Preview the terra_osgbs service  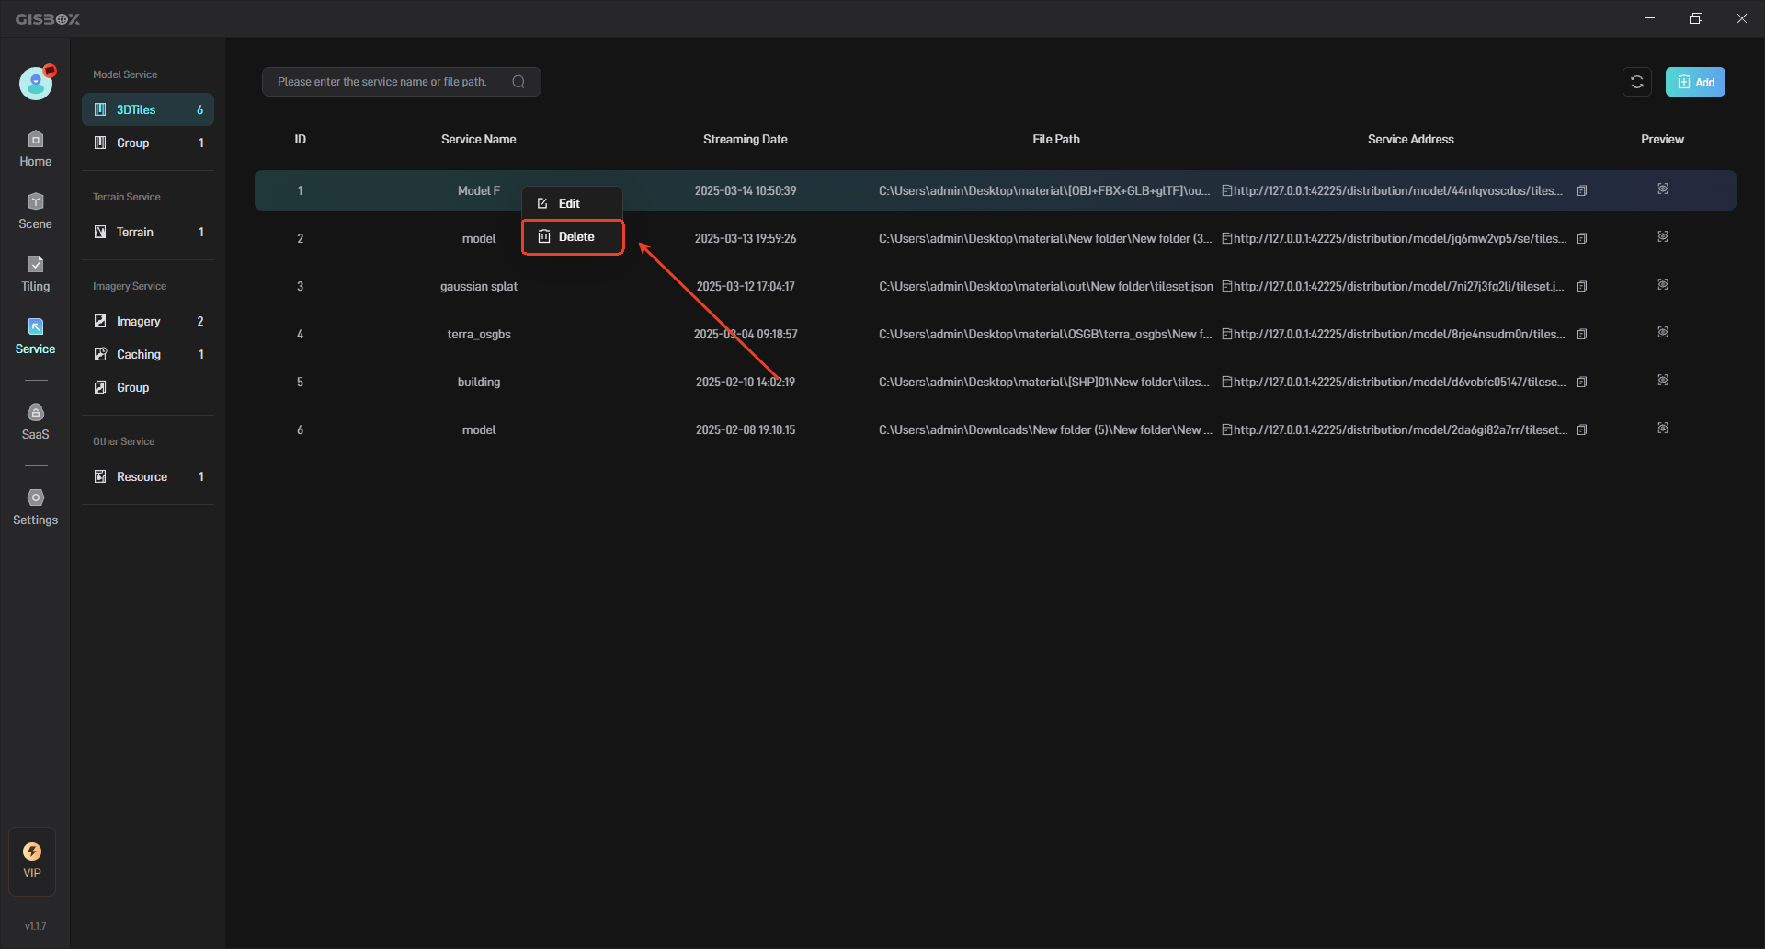[x=1663, y=332]
